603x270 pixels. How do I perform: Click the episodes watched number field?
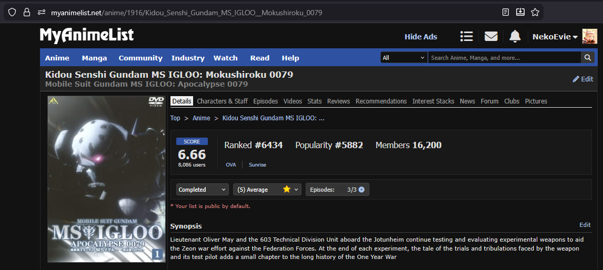349,189
